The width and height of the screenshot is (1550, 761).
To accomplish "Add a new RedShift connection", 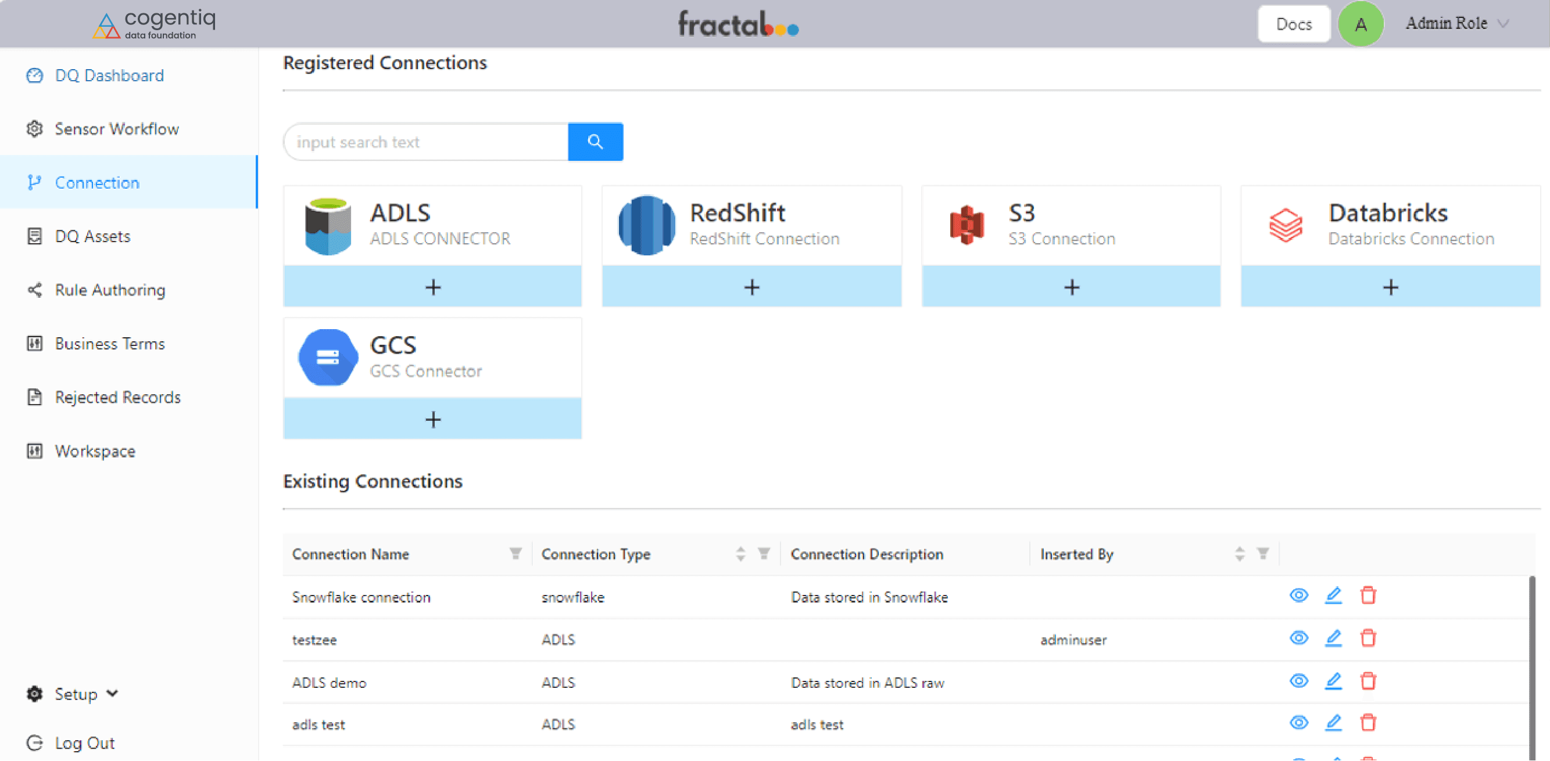I will click(751, 287).
